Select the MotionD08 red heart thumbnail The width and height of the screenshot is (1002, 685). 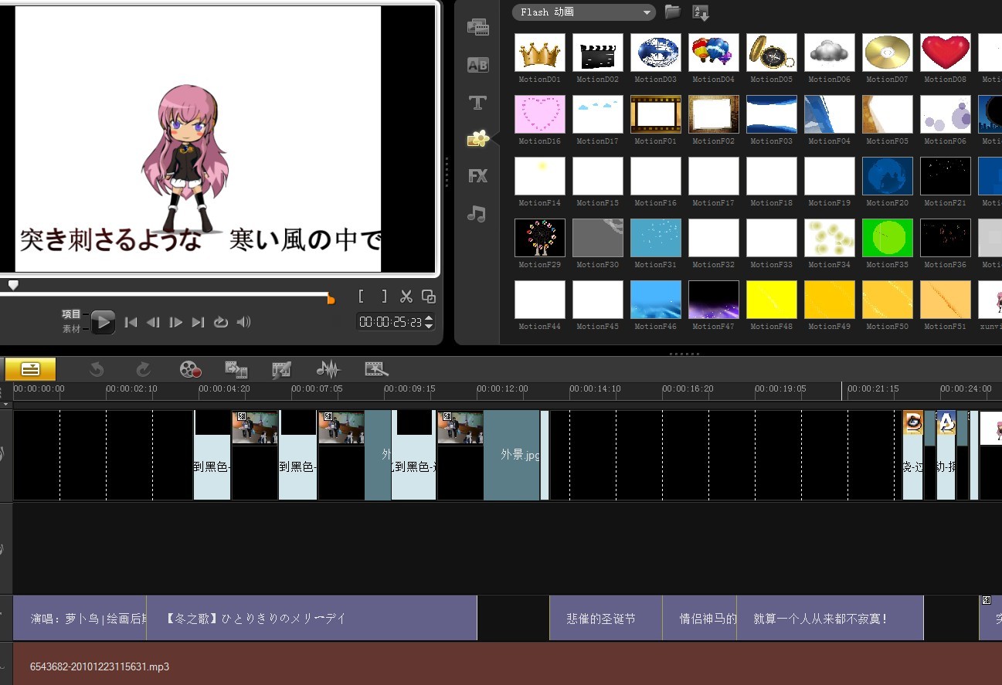point(946,53)
